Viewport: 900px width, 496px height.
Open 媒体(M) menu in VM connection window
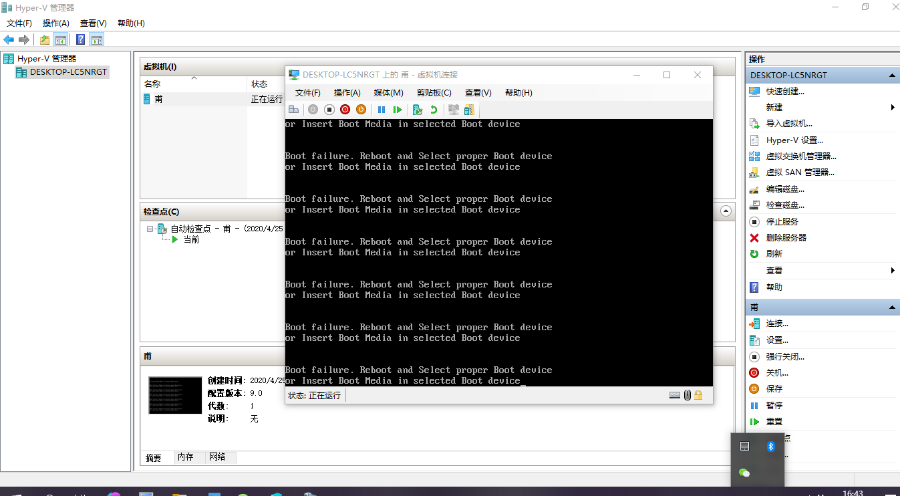point(388,93)
